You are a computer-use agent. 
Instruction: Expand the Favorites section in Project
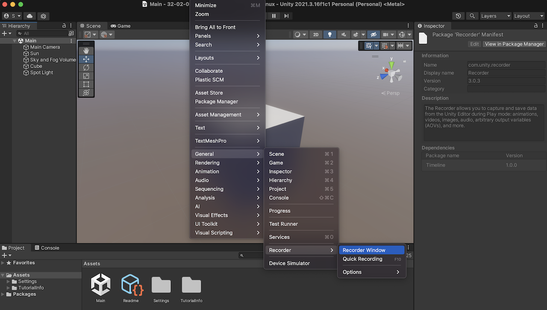coord(3,263)
